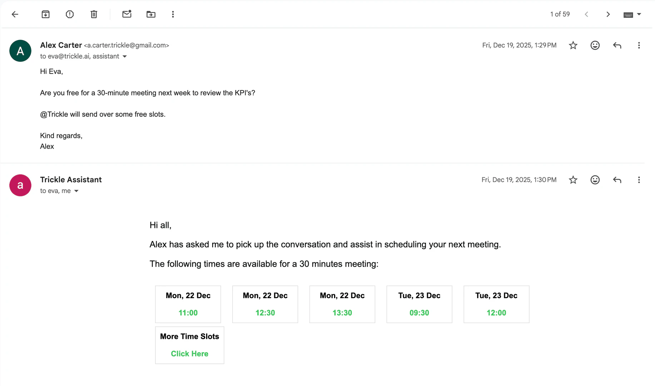Image resolution: width=655 pixels, height=386 pixels.
Task: Expand recipient details for Alex Carter's email
Action: pos(125,56)
